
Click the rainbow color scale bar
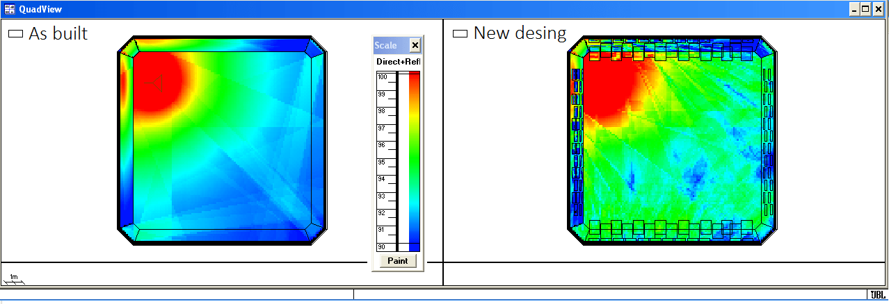414,161
